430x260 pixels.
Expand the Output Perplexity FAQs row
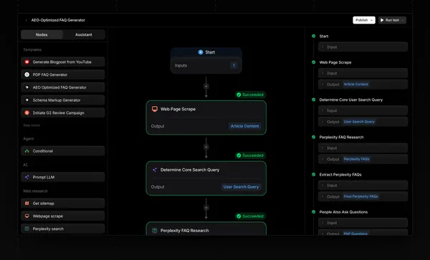[x=363, y=159]
